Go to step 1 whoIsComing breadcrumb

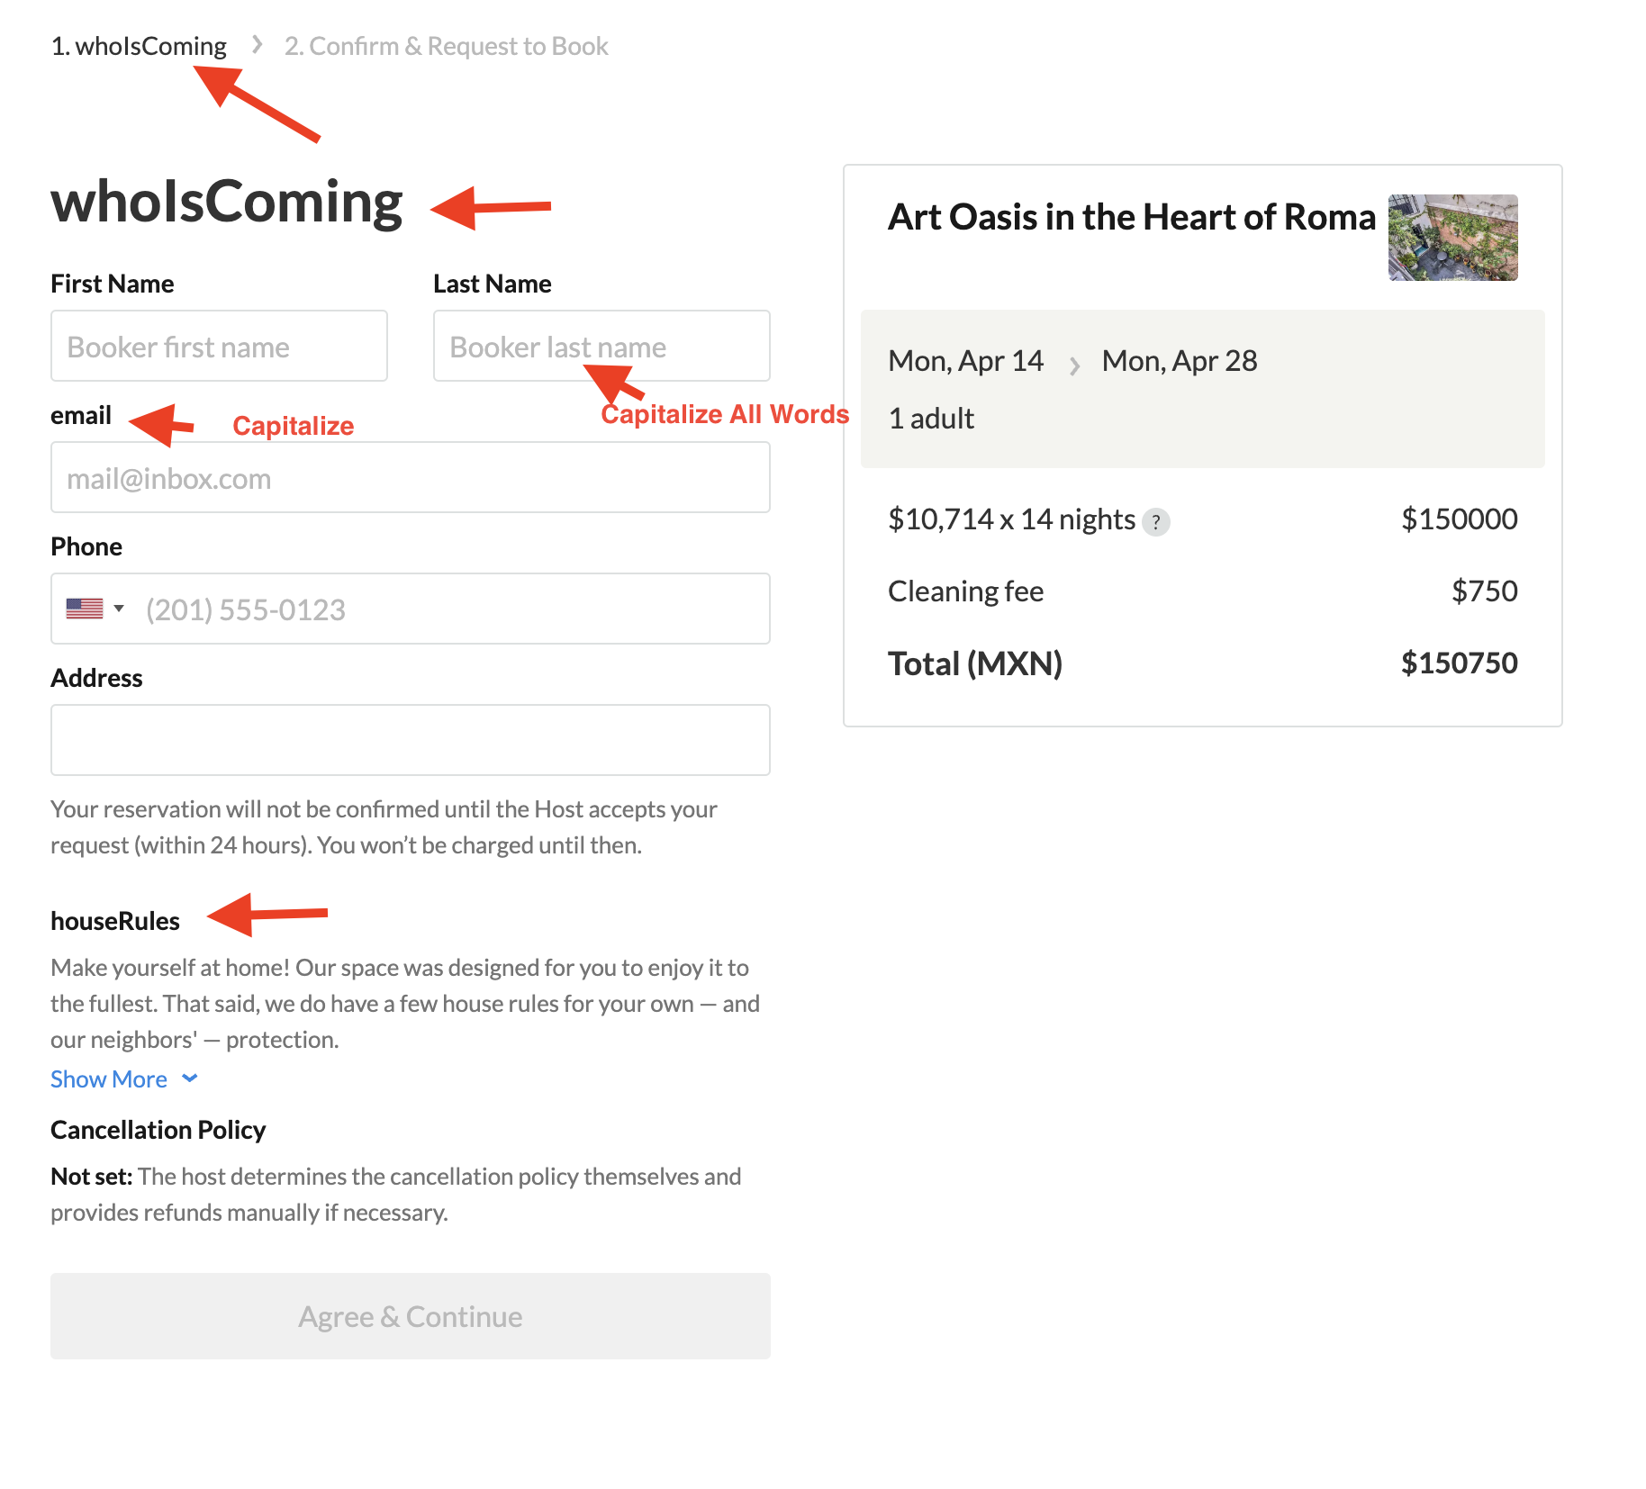pos(139,46)
